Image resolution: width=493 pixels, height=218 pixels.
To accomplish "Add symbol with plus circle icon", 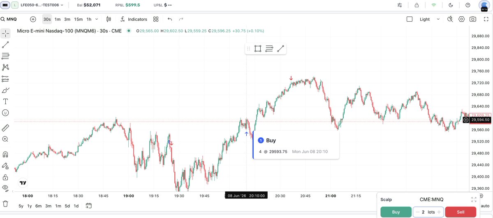I will click(x=33, y=19).
